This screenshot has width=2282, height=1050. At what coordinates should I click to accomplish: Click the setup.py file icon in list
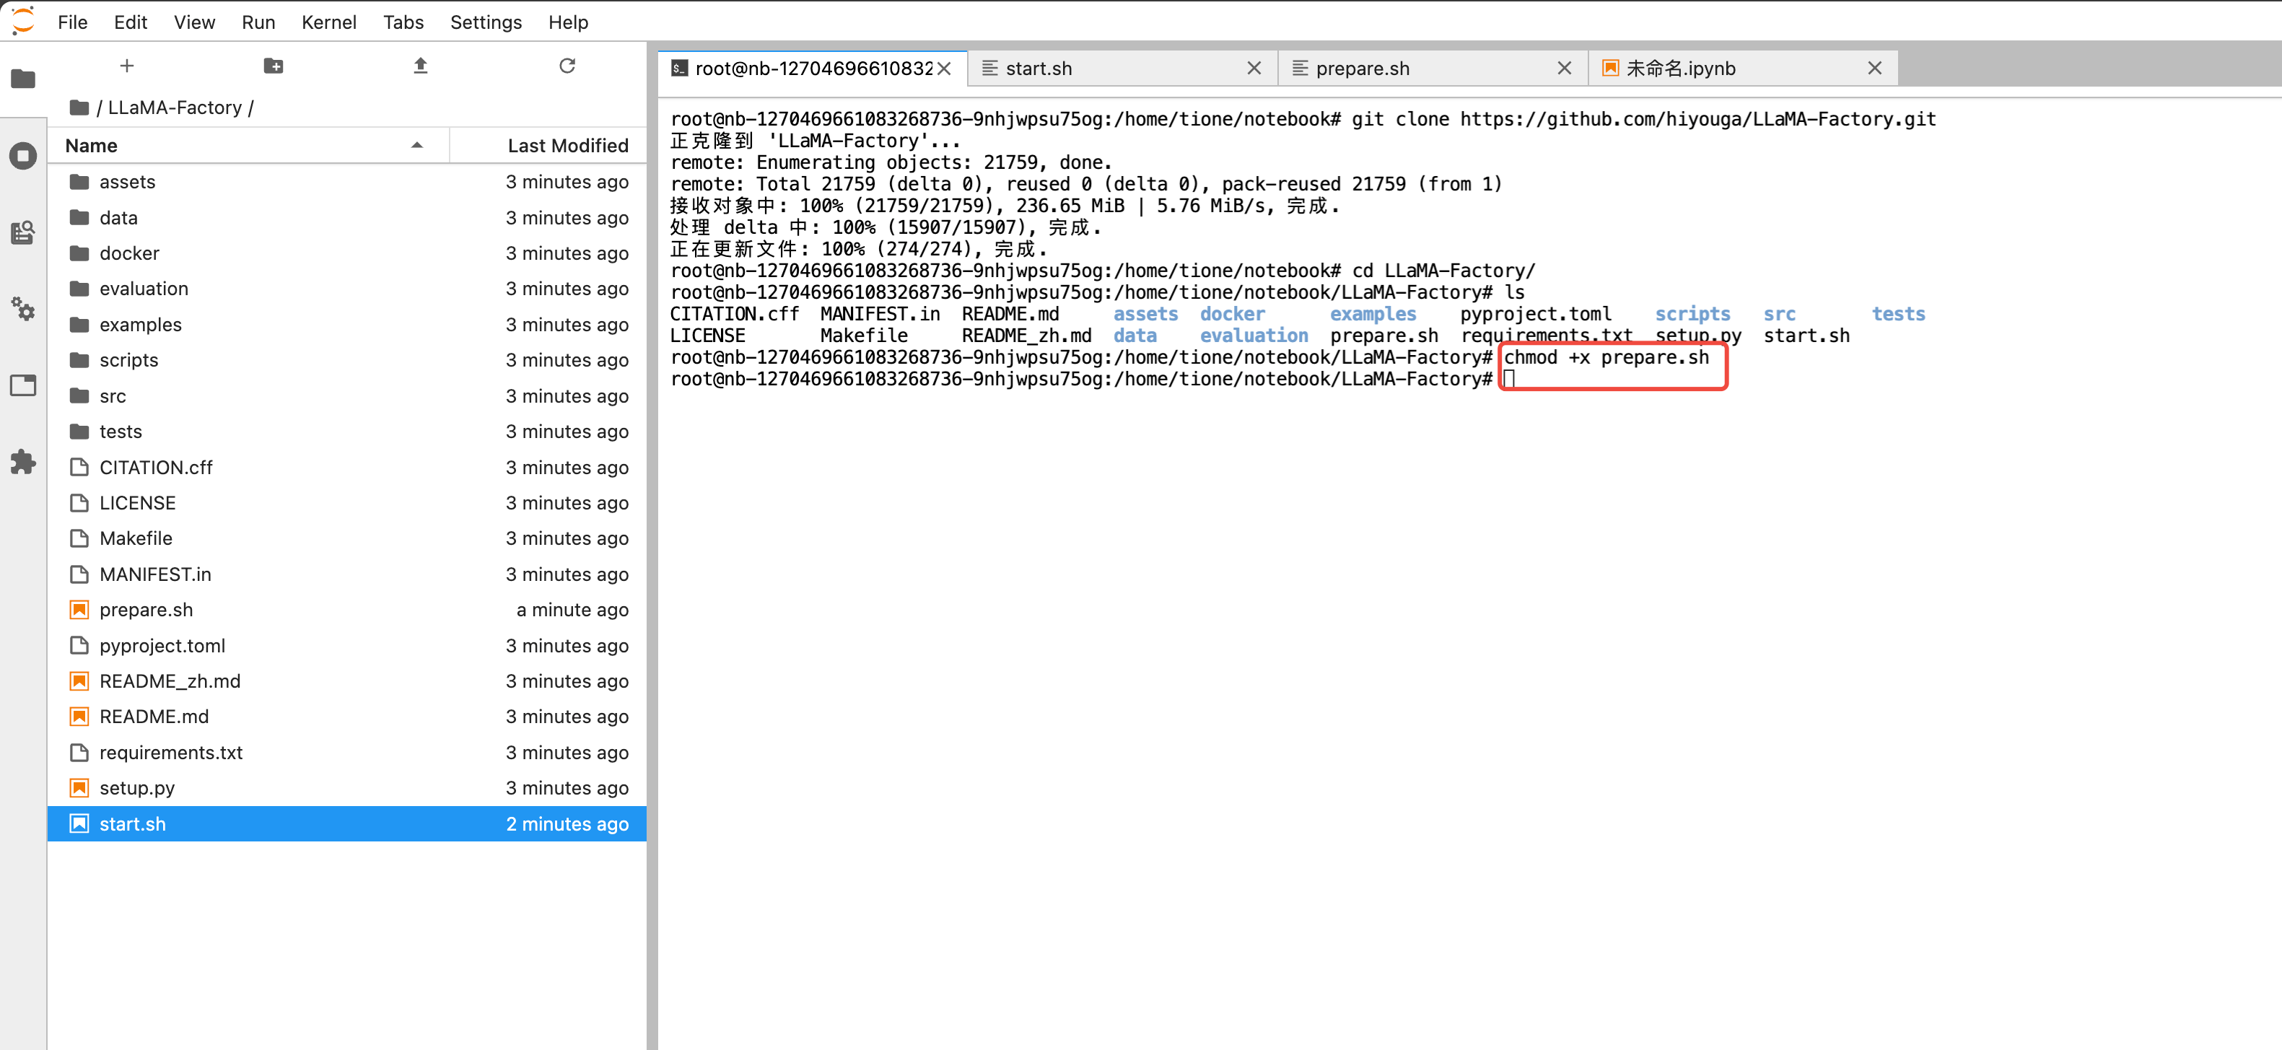(x=79, y=788)
